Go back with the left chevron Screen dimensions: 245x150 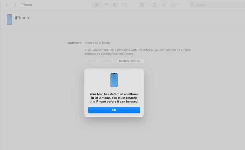(7, 5)
